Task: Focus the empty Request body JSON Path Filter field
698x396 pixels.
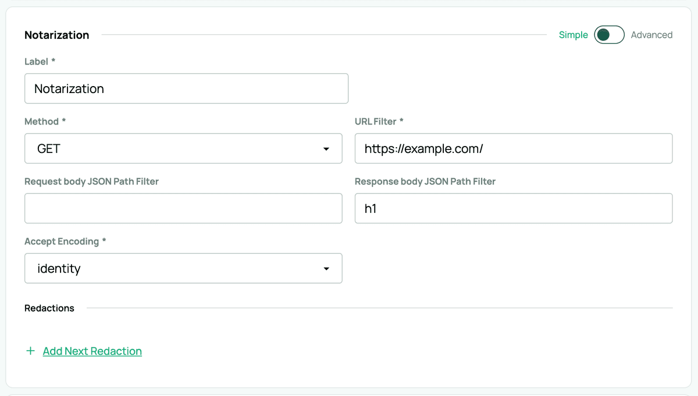Action: (183, 209)
